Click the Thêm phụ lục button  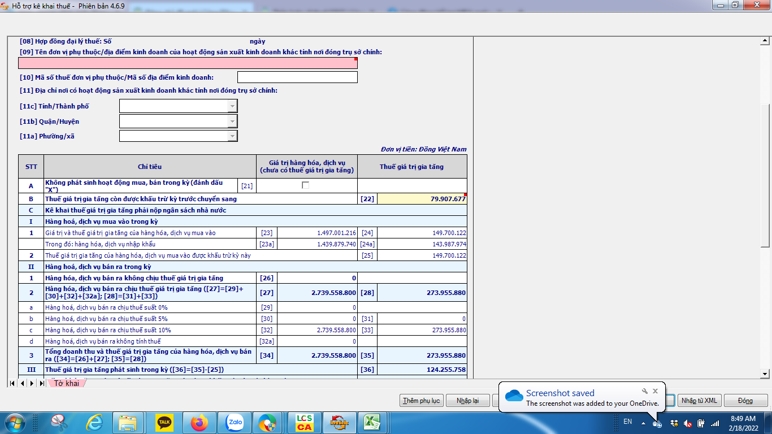pos(421,401)
